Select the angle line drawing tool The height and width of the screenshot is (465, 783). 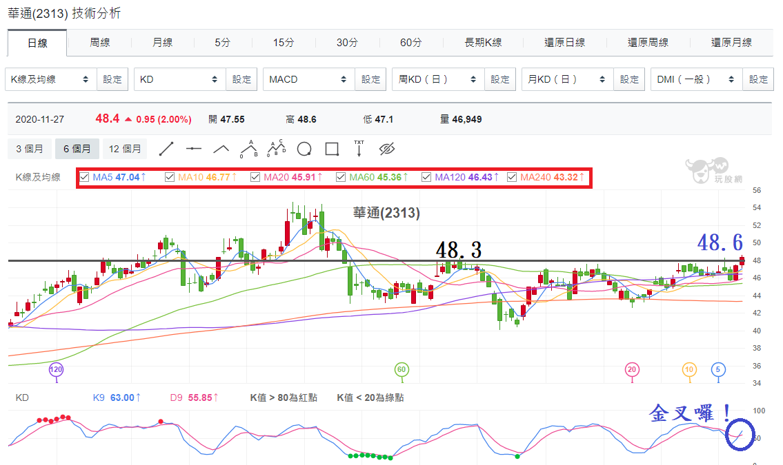(x=221, y=149)
